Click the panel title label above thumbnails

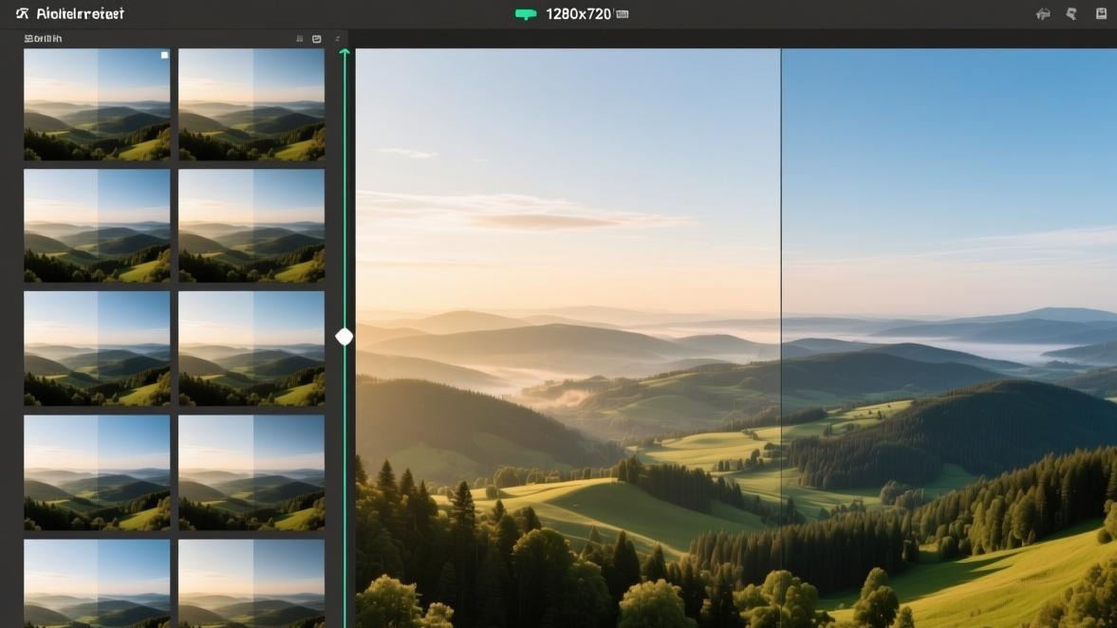coord(43,39)
